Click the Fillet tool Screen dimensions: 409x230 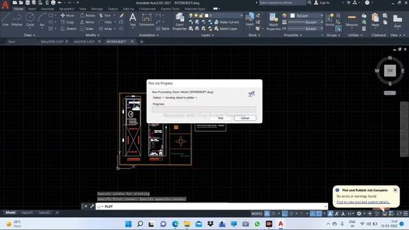tap(105, 22)
